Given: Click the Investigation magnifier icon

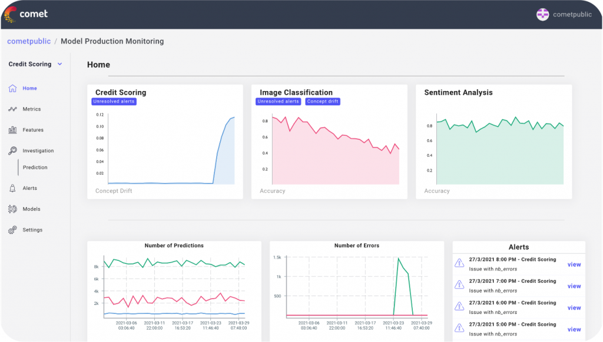Looking at the screenshot, I should (x=12, y=151).
